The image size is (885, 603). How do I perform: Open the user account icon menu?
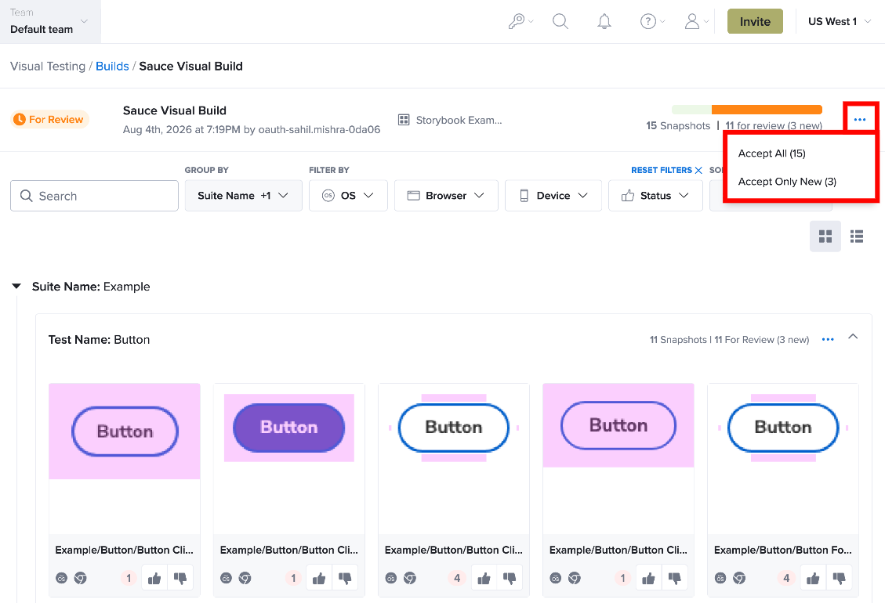pos(696,21)
